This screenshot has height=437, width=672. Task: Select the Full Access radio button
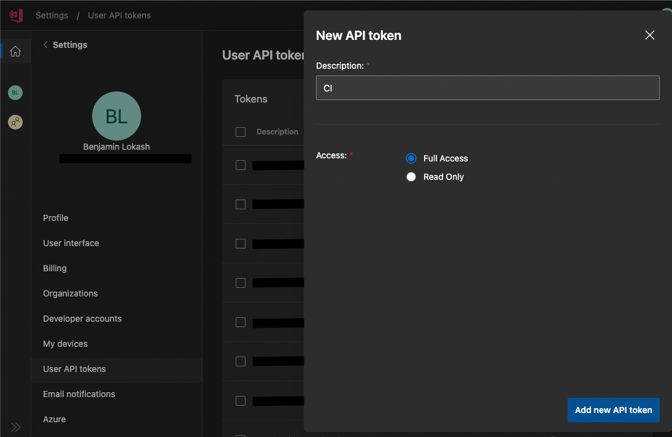tap(411, 158)
